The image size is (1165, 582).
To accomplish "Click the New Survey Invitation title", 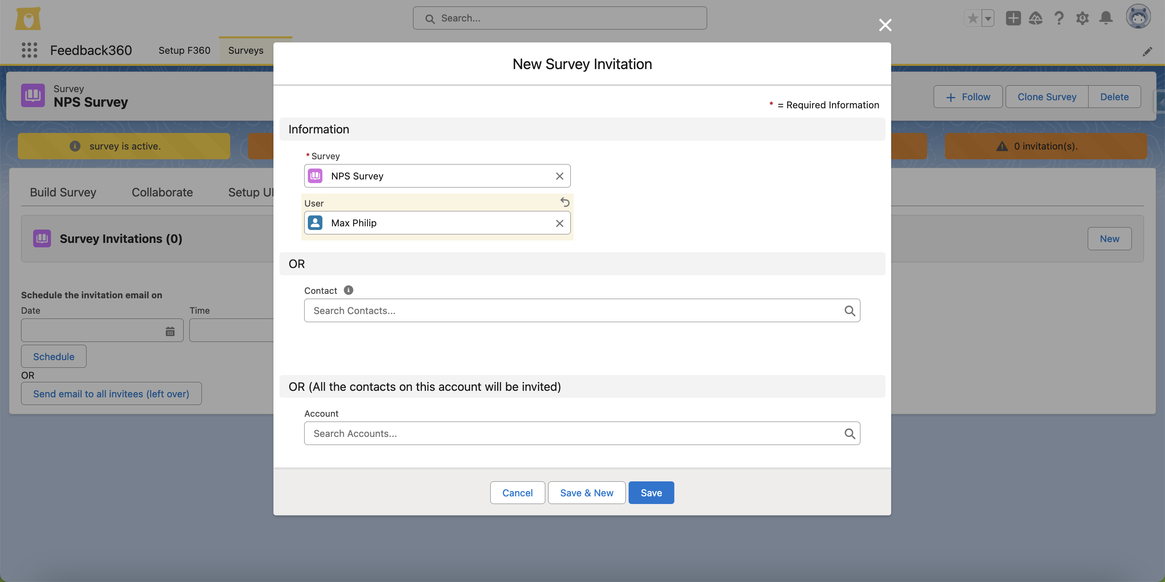I will tap(582, 64).
